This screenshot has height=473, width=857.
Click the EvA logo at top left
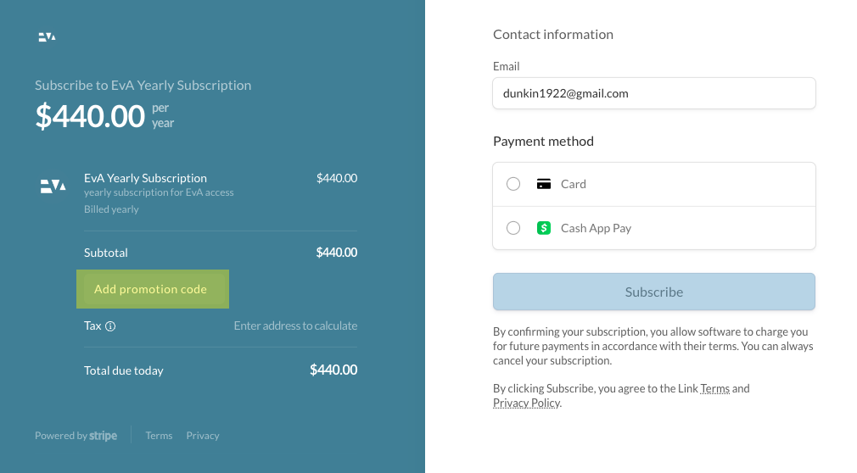coord(48,36)
